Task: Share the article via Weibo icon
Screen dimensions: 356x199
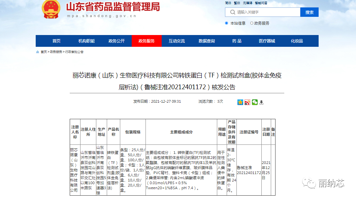Action: click(248, 102)
